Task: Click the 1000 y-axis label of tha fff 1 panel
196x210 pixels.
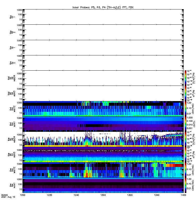Action: [x=19, y=10]
